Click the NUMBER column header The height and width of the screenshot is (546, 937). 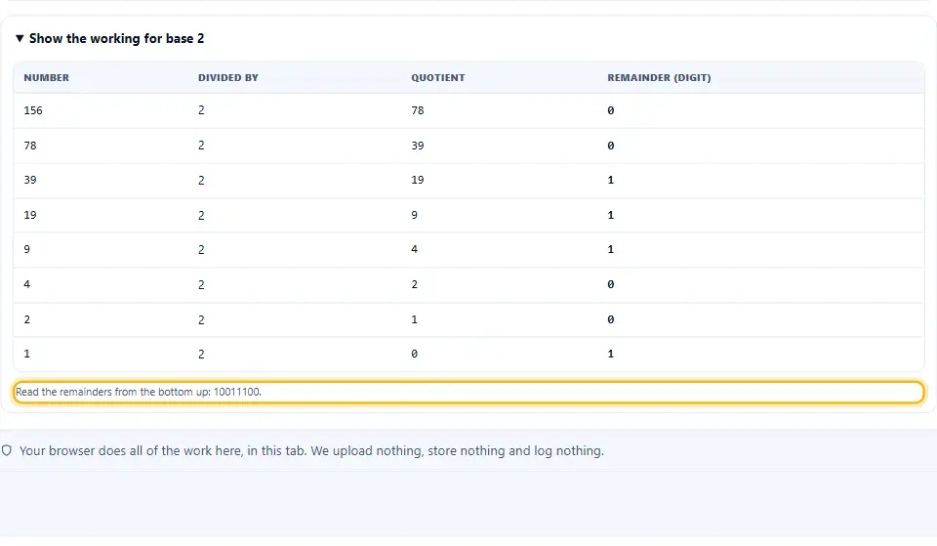(47, 78)
